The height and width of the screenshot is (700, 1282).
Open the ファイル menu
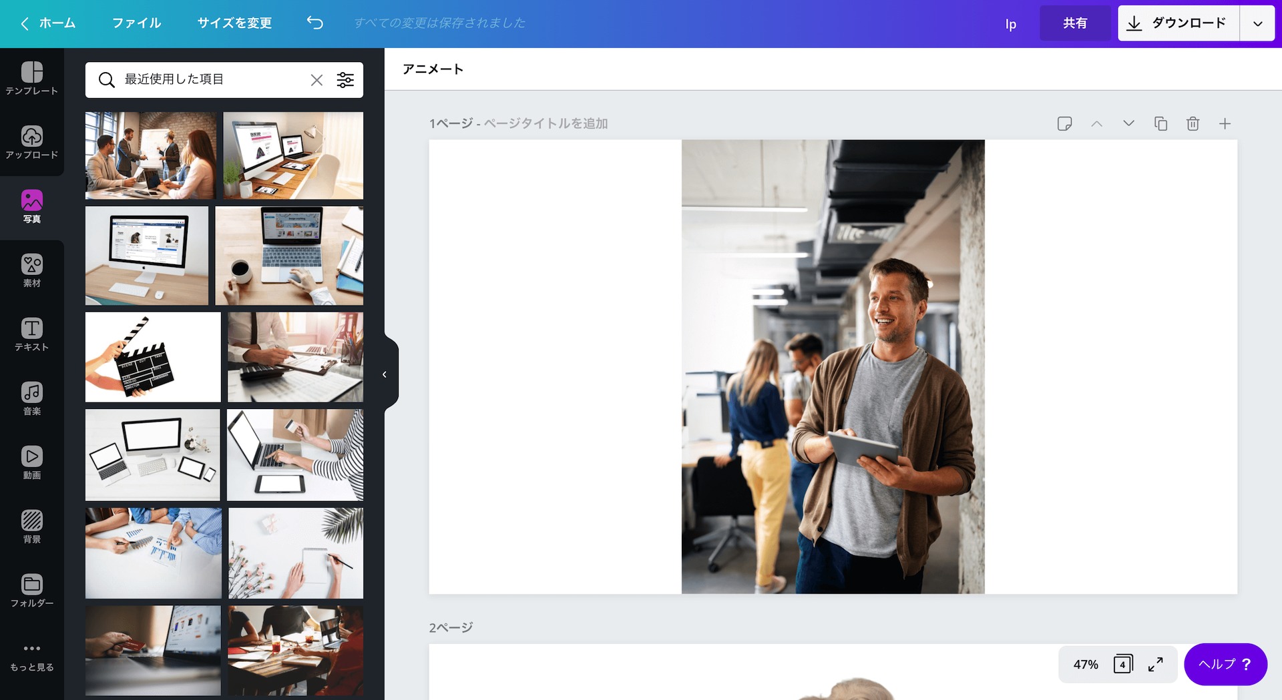(x=136, y=23)
